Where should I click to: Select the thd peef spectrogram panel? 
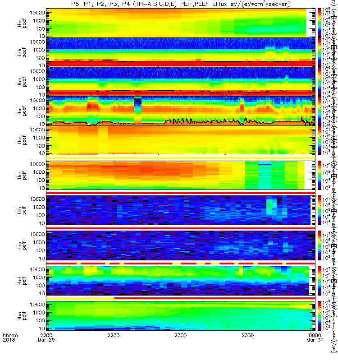pyautogui.click(x=181, y=111)
